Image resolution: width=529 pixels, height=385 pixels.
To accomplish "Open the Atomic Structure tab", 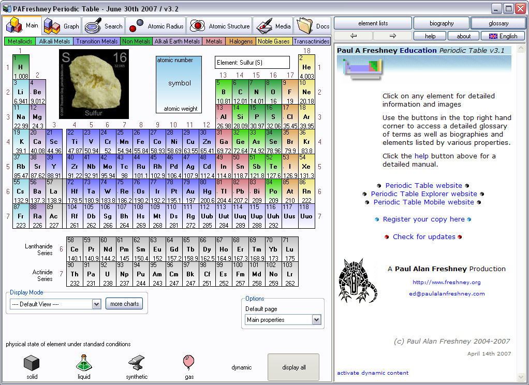I will point(219,26).
